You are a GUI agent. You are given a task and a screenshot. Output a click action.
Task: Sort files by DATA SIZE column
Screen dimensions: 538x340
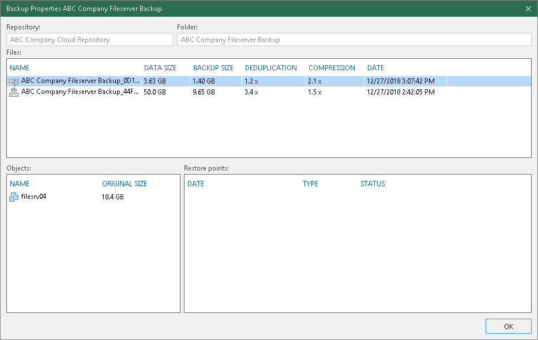(160, 68)
